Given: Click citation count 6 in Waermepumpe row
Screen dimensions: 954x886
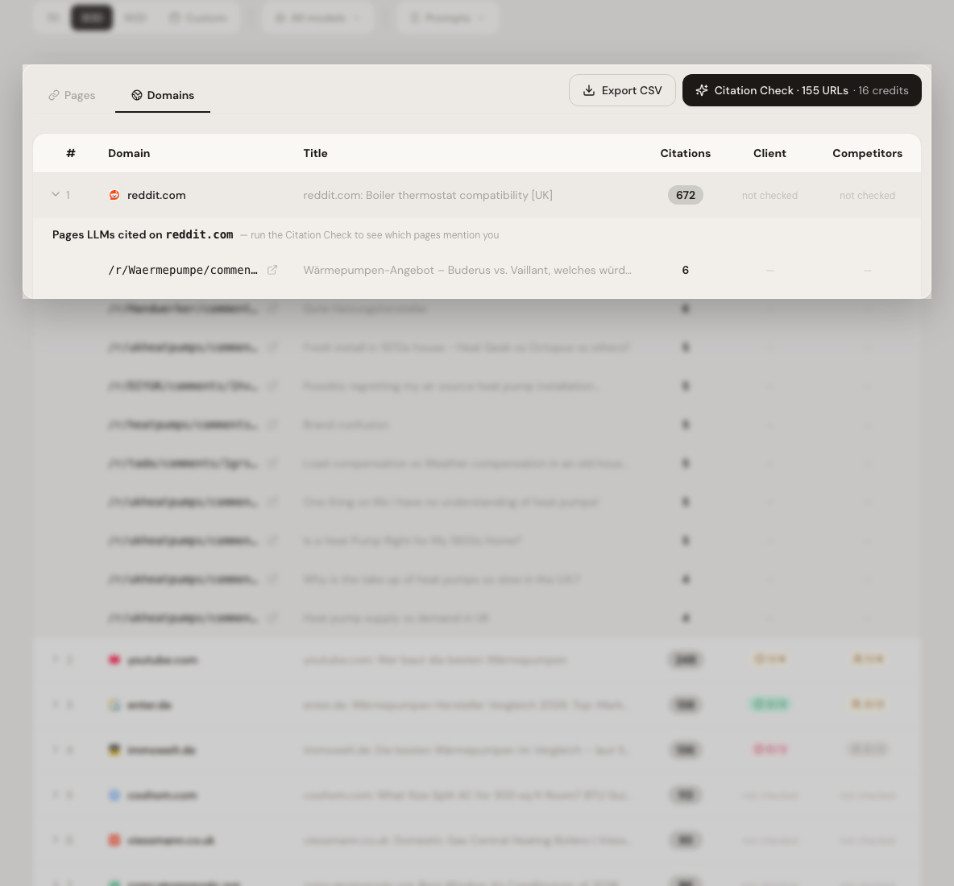Looking at the screenshot, I should [x=685, y=270].
